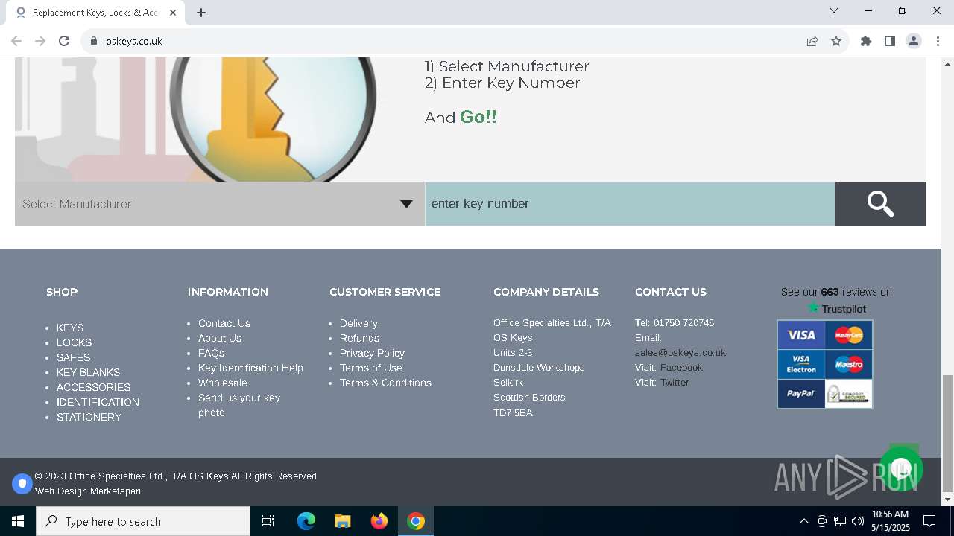954x536 pixels.
Task: Click the Visa payment logo
Action: pos(801,335)
